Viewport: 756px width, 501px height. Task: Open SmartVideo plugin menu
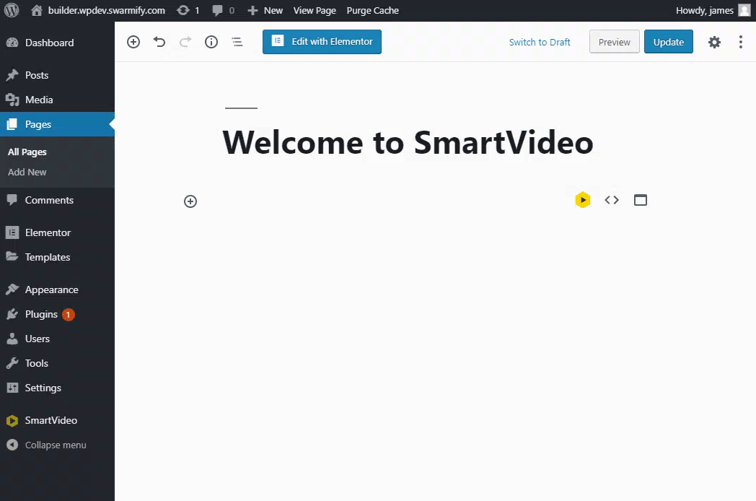(57, 420)
